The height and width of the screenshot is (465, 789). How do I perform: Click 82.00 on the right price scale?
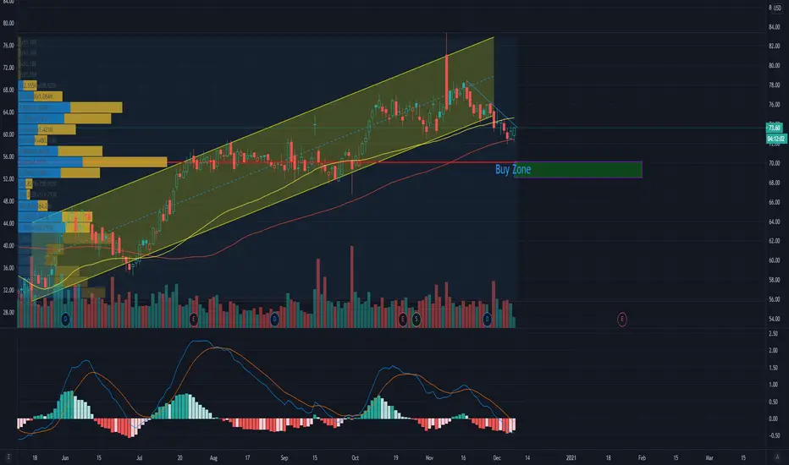[x=774, y=46]
